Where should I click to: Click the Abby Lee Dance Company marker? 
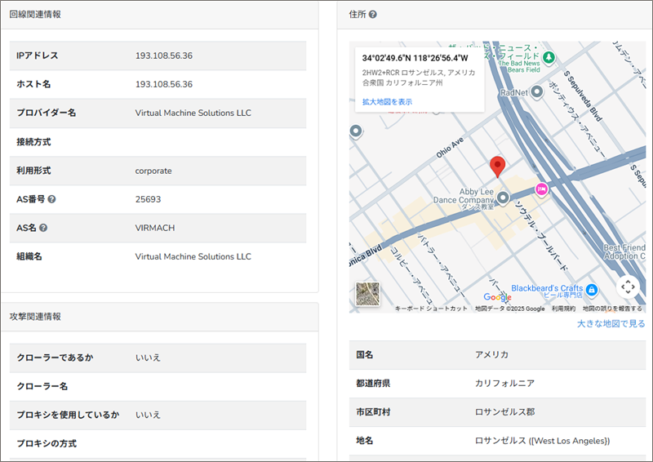(x=504, y=198)
